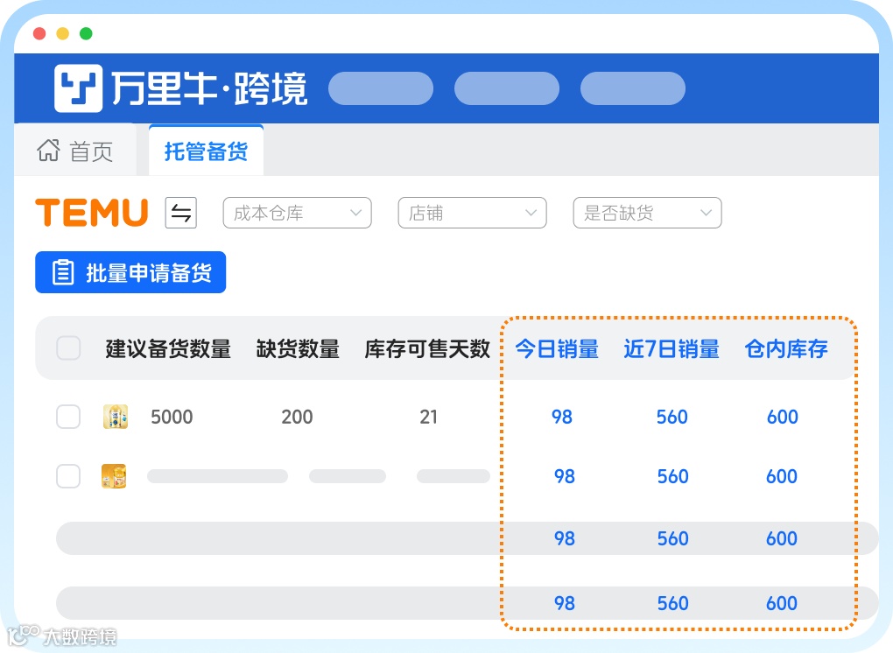
Task: Click the 批量申请备货 button
Action: click(130, 272)
